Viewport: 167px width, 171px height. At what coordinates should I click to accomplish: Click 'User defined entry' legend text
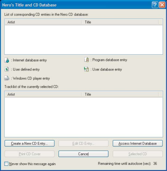26,69
